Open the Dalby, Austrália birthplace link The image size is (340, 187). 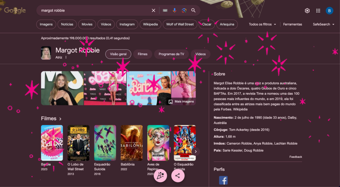click(x=255, y=120)
